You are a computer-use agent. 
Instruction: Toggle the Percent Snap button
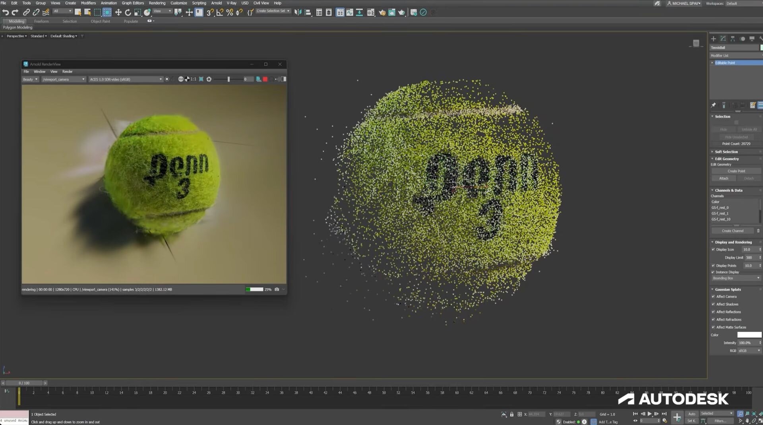click(229, 12)
